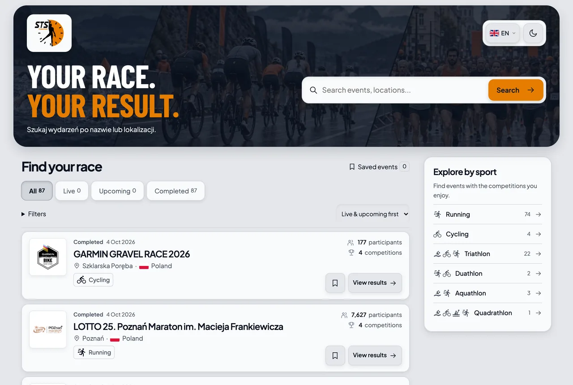573x385 pixels.
Task: Explore Aquathlon events in sidebar
Action: 487,293
